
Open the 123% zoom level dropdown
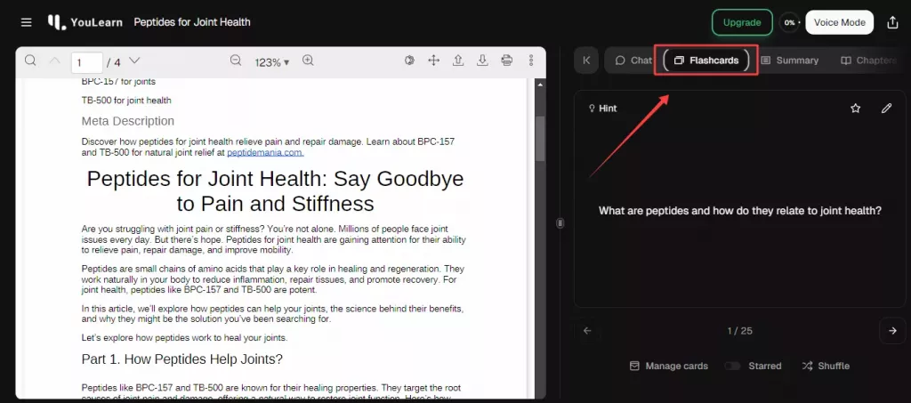[271, 62]
